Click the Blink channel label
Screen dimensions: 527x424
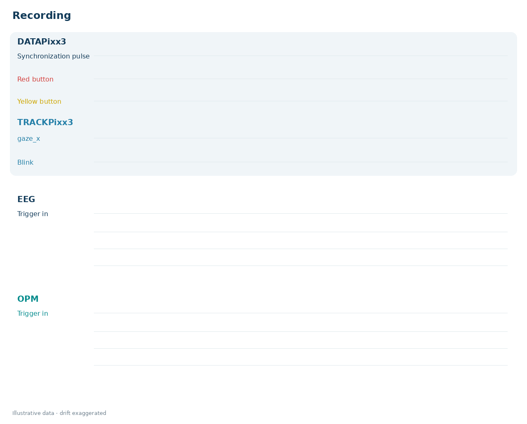(26, 163)
